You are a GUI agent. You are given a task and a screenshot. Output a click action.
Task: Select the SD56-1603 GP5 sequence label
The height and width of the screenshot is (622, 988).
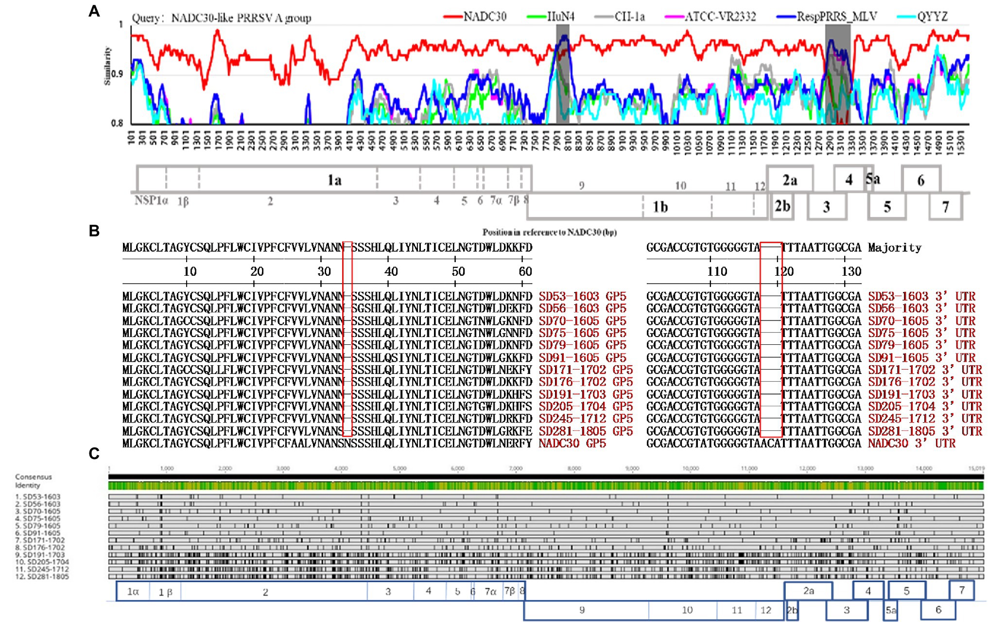[x=582, y=308]
